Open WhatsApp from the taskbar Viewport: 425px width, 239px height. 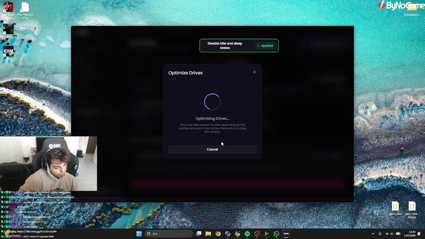276,234
